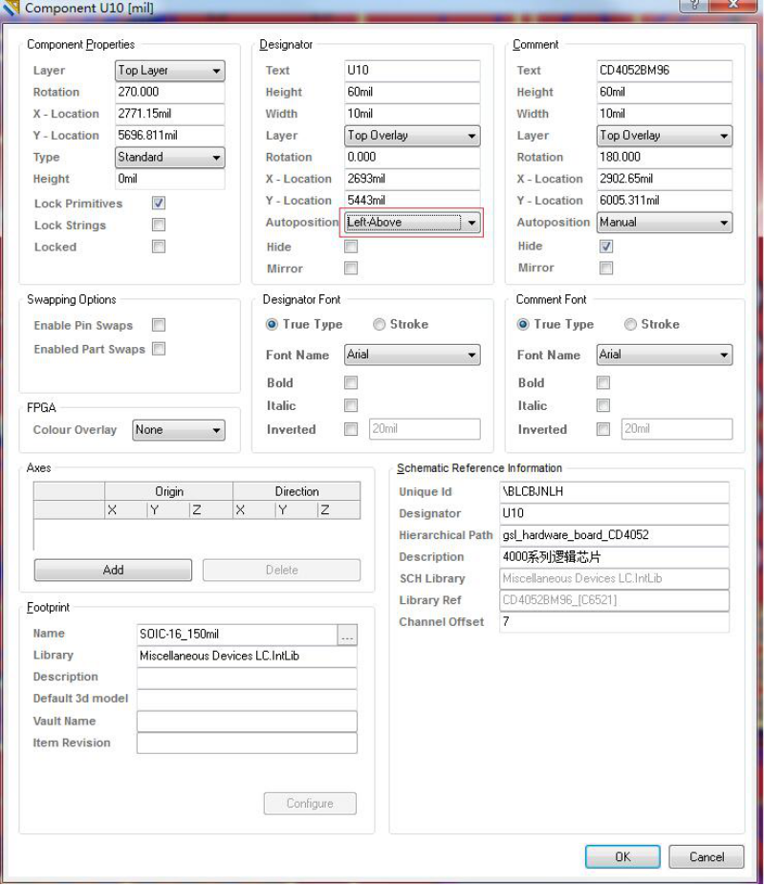Enable the Lock Strings checkbox
The image size is (764, 885).
tap(159, 225)
